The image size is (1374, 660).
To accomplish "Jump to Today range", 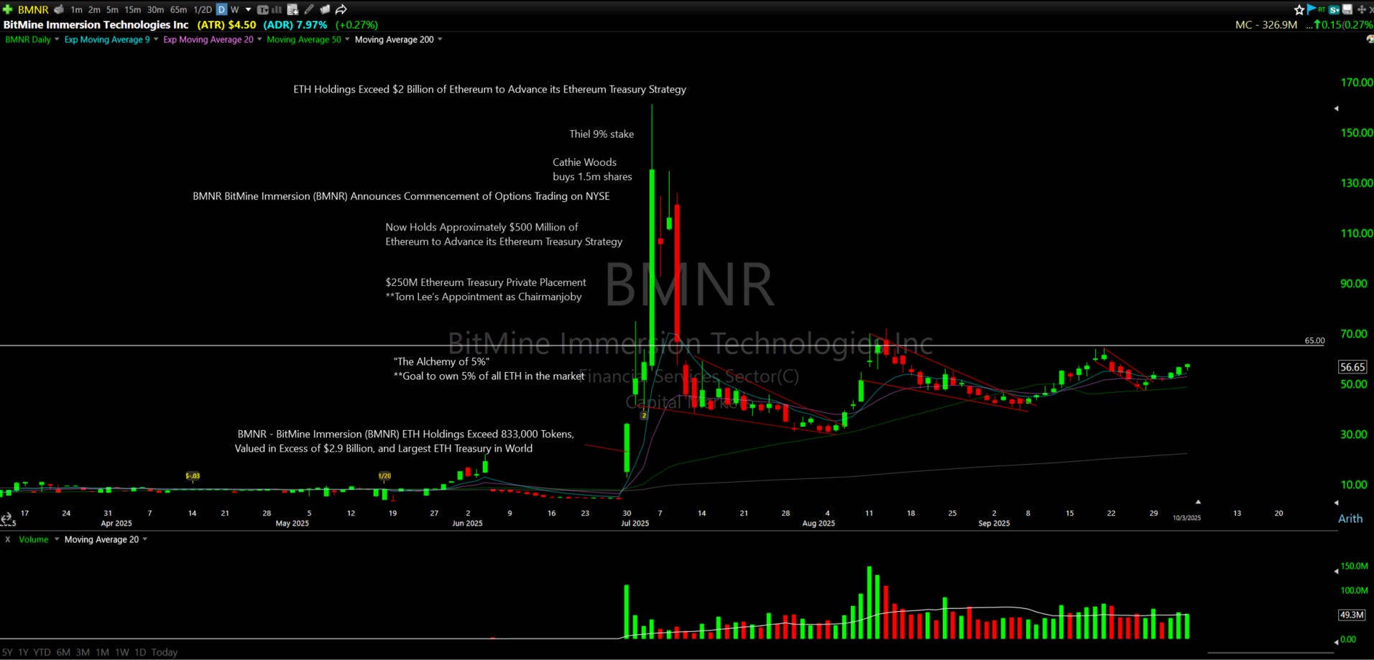I will pyautogui.click(x=164, y=652).
